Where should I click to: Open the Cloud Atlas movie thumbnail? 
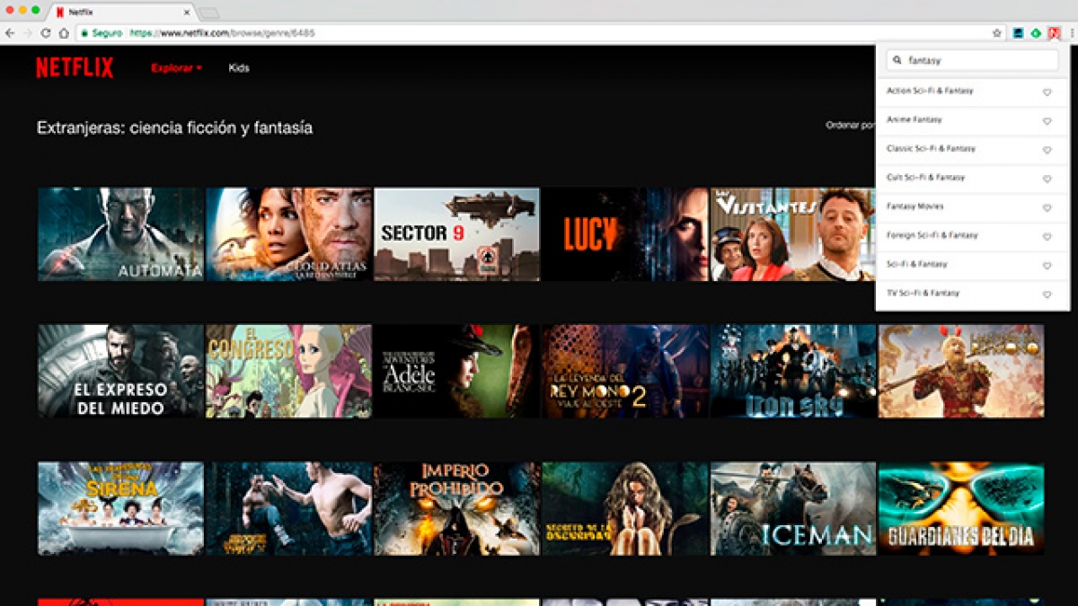[x=289, y=234]
